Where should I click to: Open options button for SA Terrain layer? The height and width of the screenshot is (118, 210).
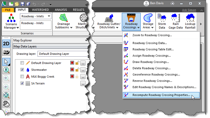tap(83, 83)
